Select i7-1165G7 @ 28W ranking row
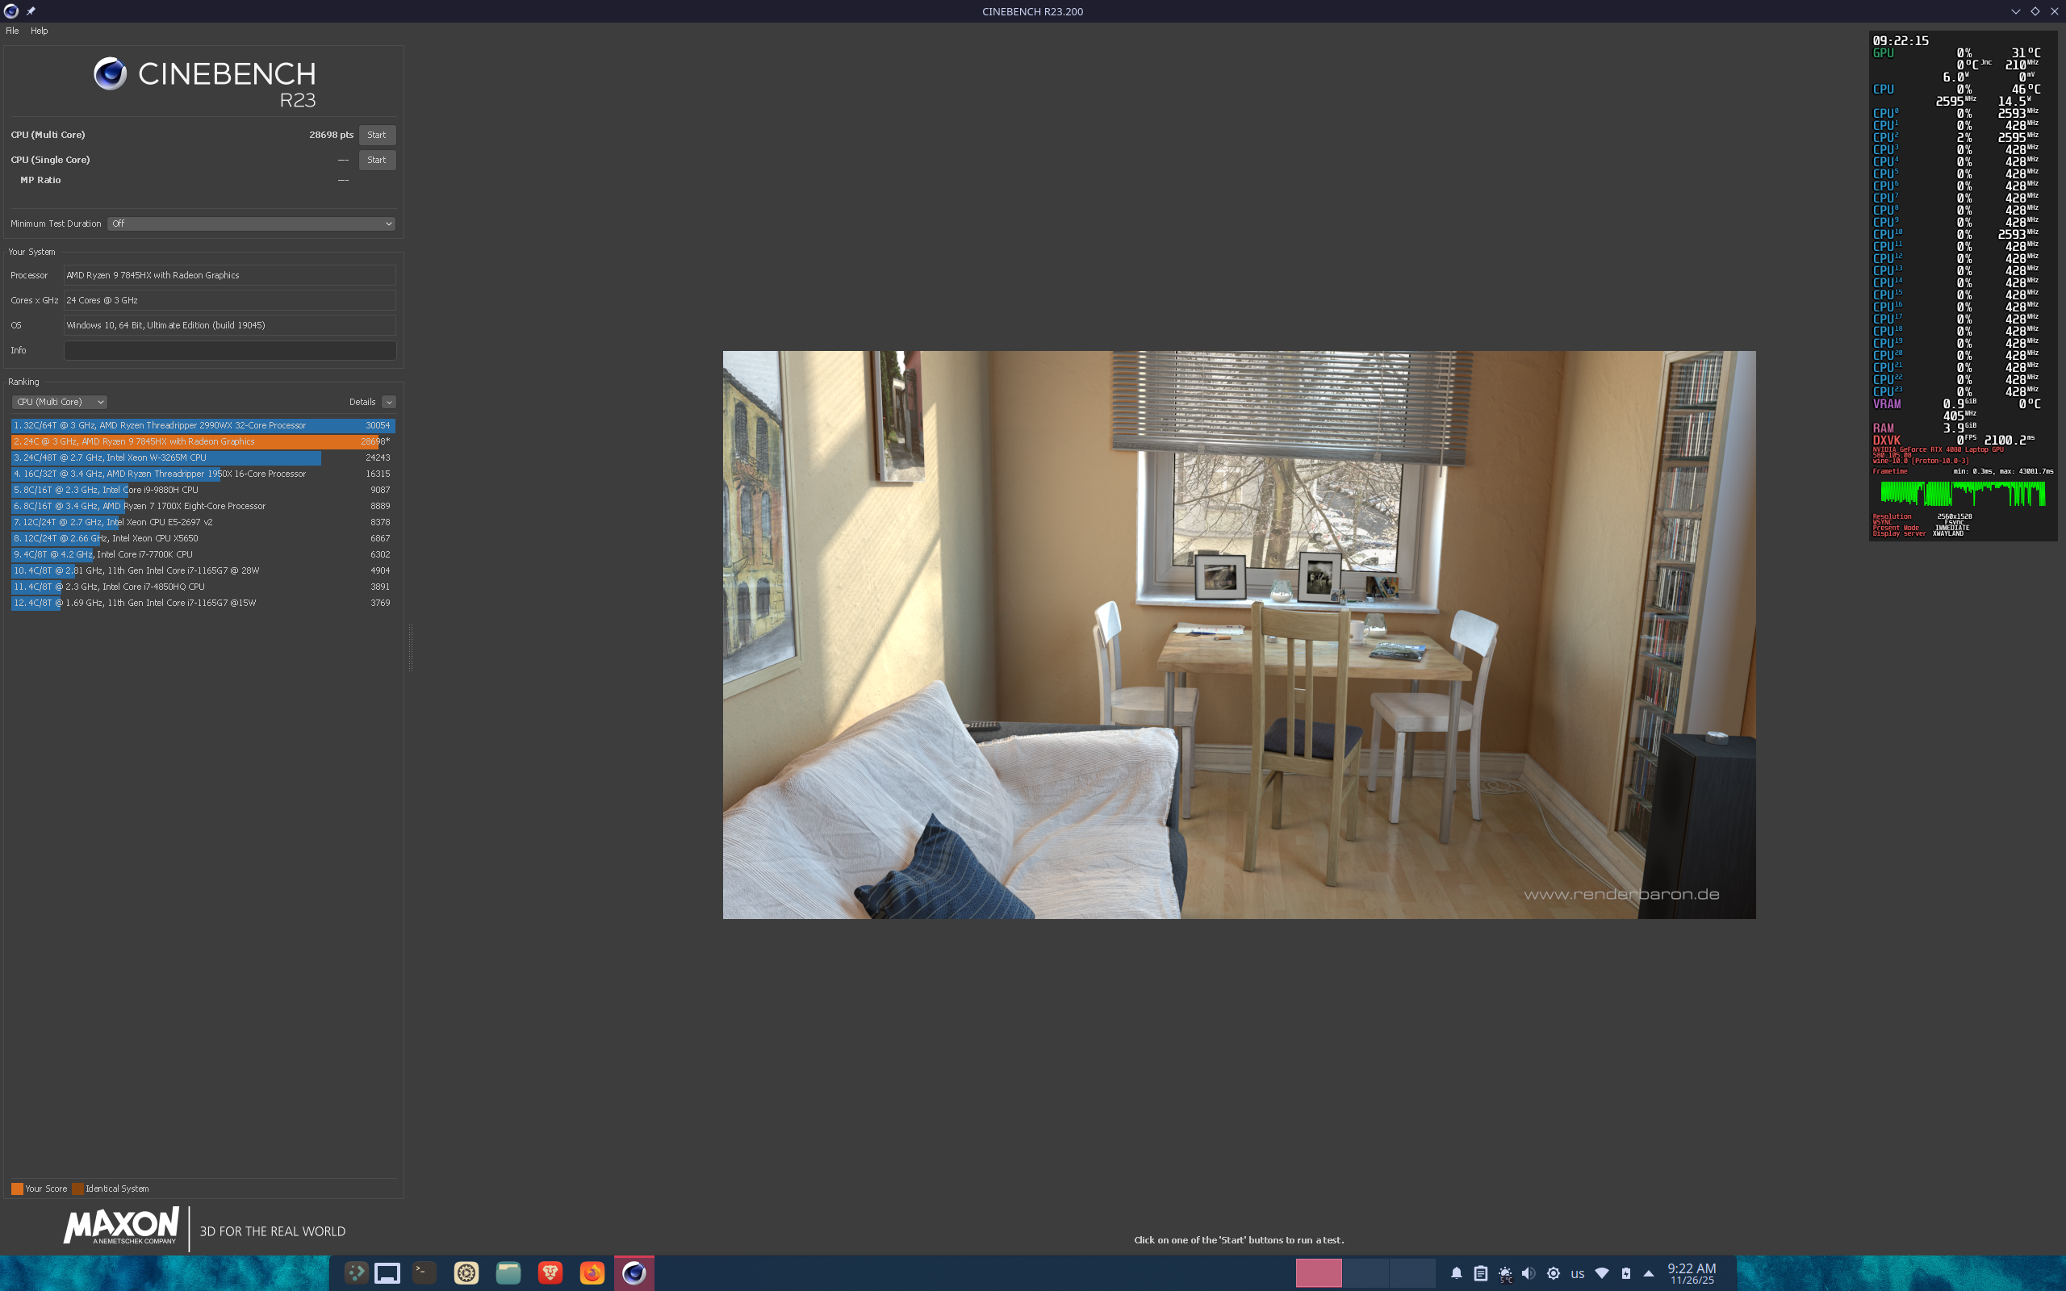The width and height of the screenshot is (2066, 1291). click(203, 570)
